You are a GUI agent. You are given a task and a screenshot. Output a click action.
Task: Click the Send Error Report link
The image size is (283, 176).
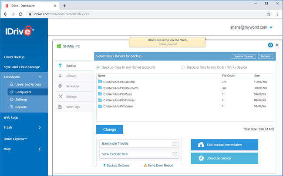click(158, 165)
